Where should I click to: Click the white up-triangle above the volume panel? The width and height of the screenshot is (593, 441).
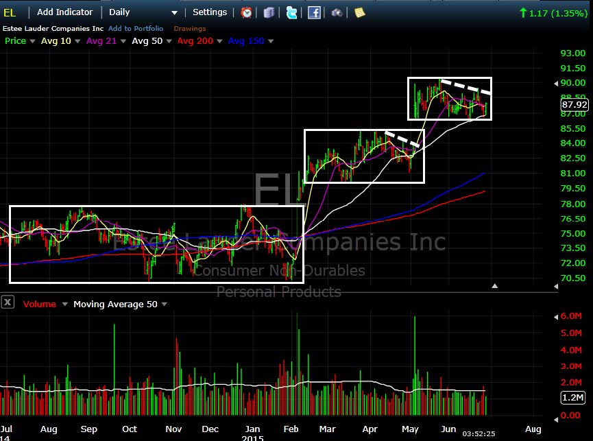coord(495,286)
